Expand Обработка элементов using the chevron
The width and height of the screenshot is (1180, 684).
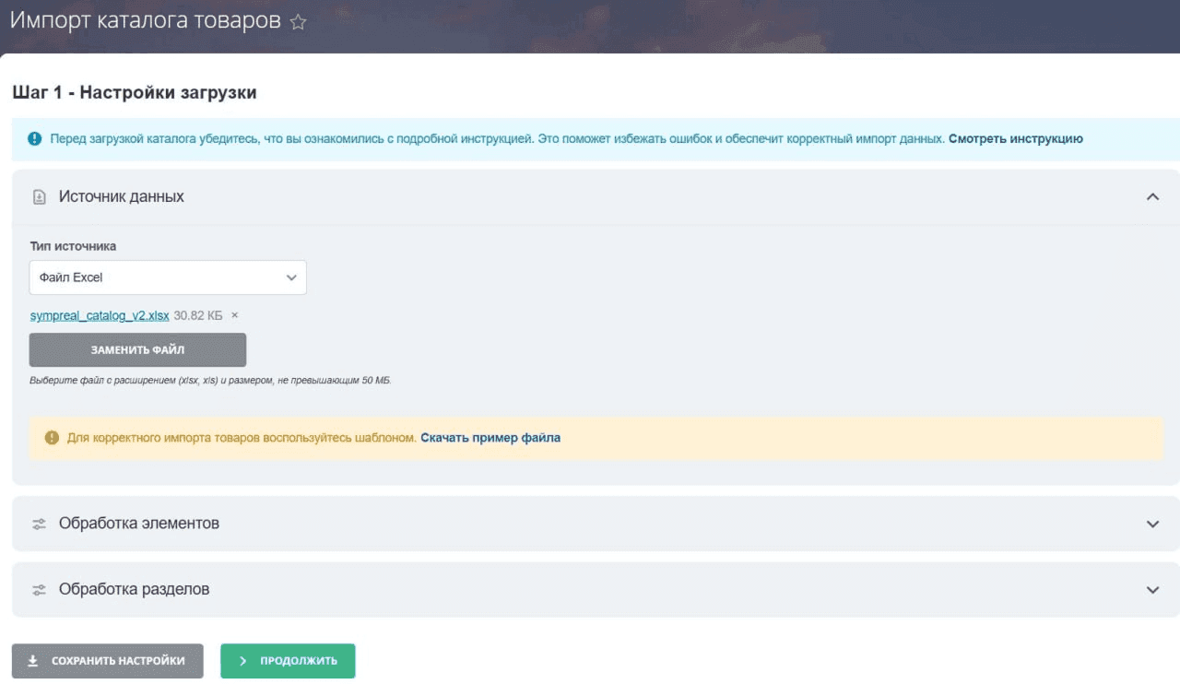click(x=1151, y=524)
